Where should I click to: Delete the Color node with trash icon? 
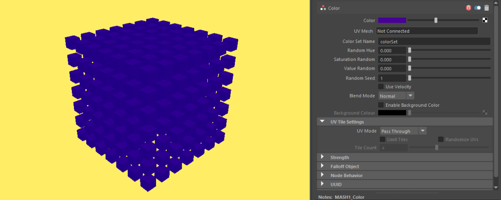486,8
